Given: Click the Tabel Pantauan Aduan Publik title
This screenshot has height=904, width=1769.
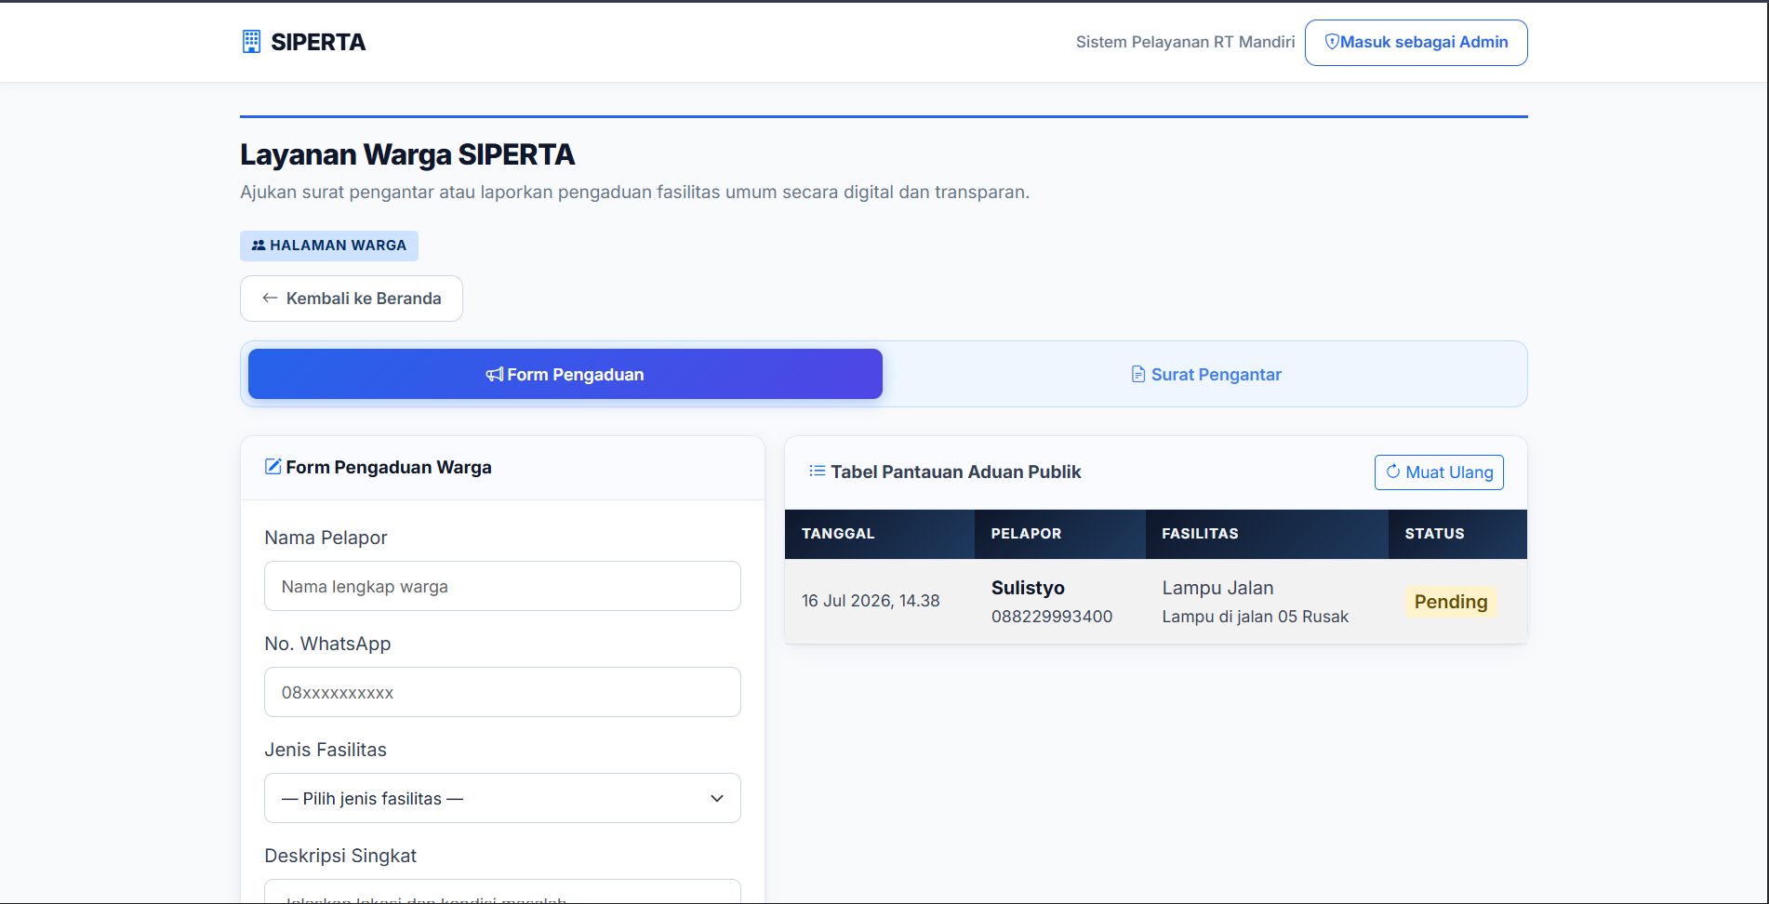Looking at the screenshot, I should [x=956, y=472].
